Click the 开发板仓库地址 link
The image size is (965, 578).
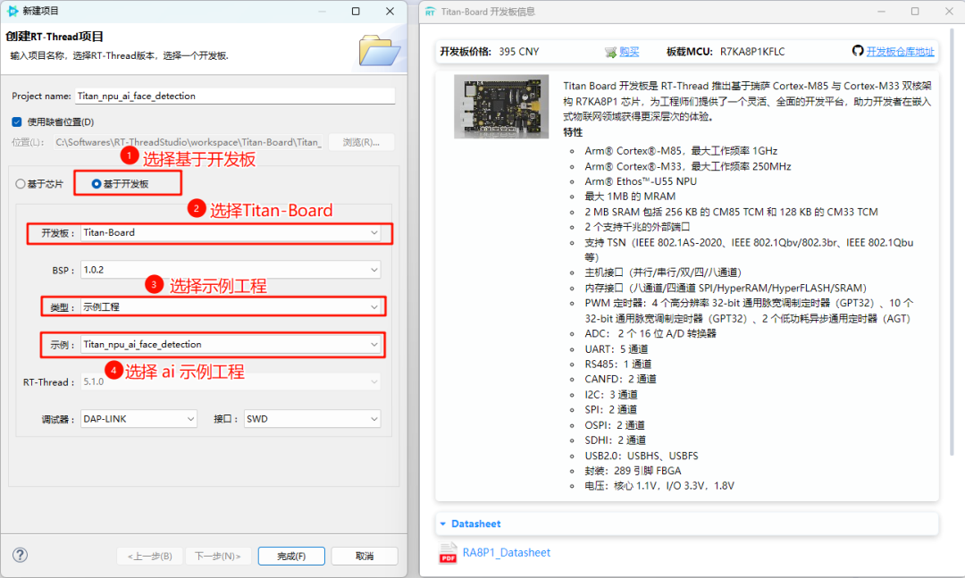pyautogui.click(x=902, y=51)
